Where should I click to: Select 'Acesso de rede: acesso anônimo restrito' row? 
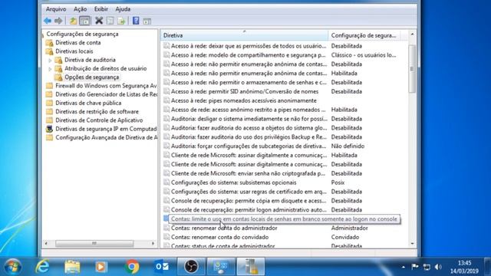249,110
